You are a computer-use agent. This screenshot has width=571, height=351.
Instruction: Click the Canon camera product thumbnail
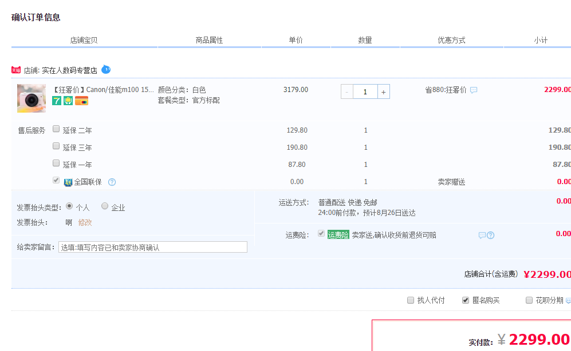[31, 98]
